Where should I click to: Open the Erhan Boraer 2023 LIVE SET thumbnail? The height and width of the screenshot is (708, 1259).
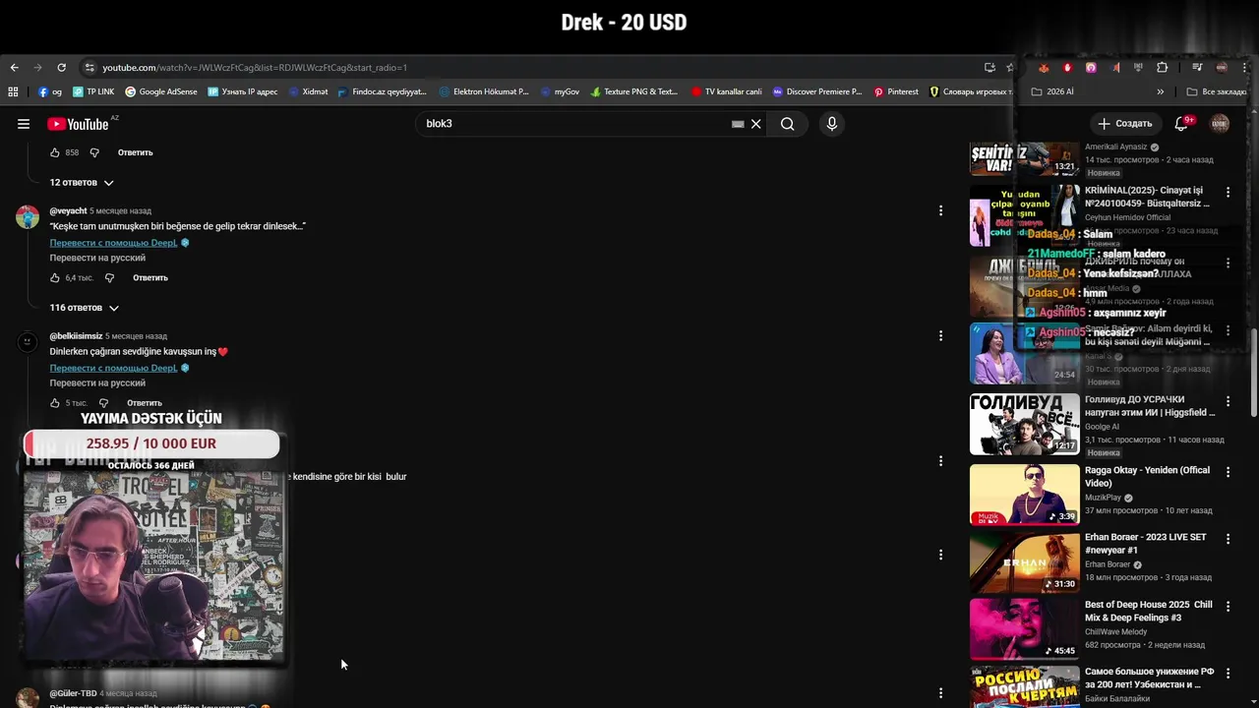click(x=1025, y=562)
